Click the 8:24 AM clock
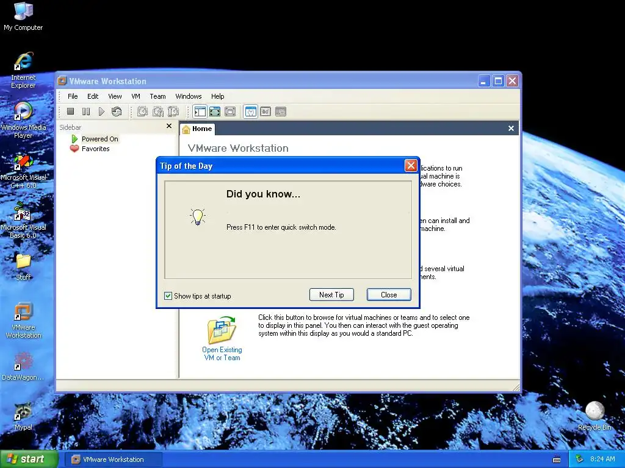 [x=602, y=459]
